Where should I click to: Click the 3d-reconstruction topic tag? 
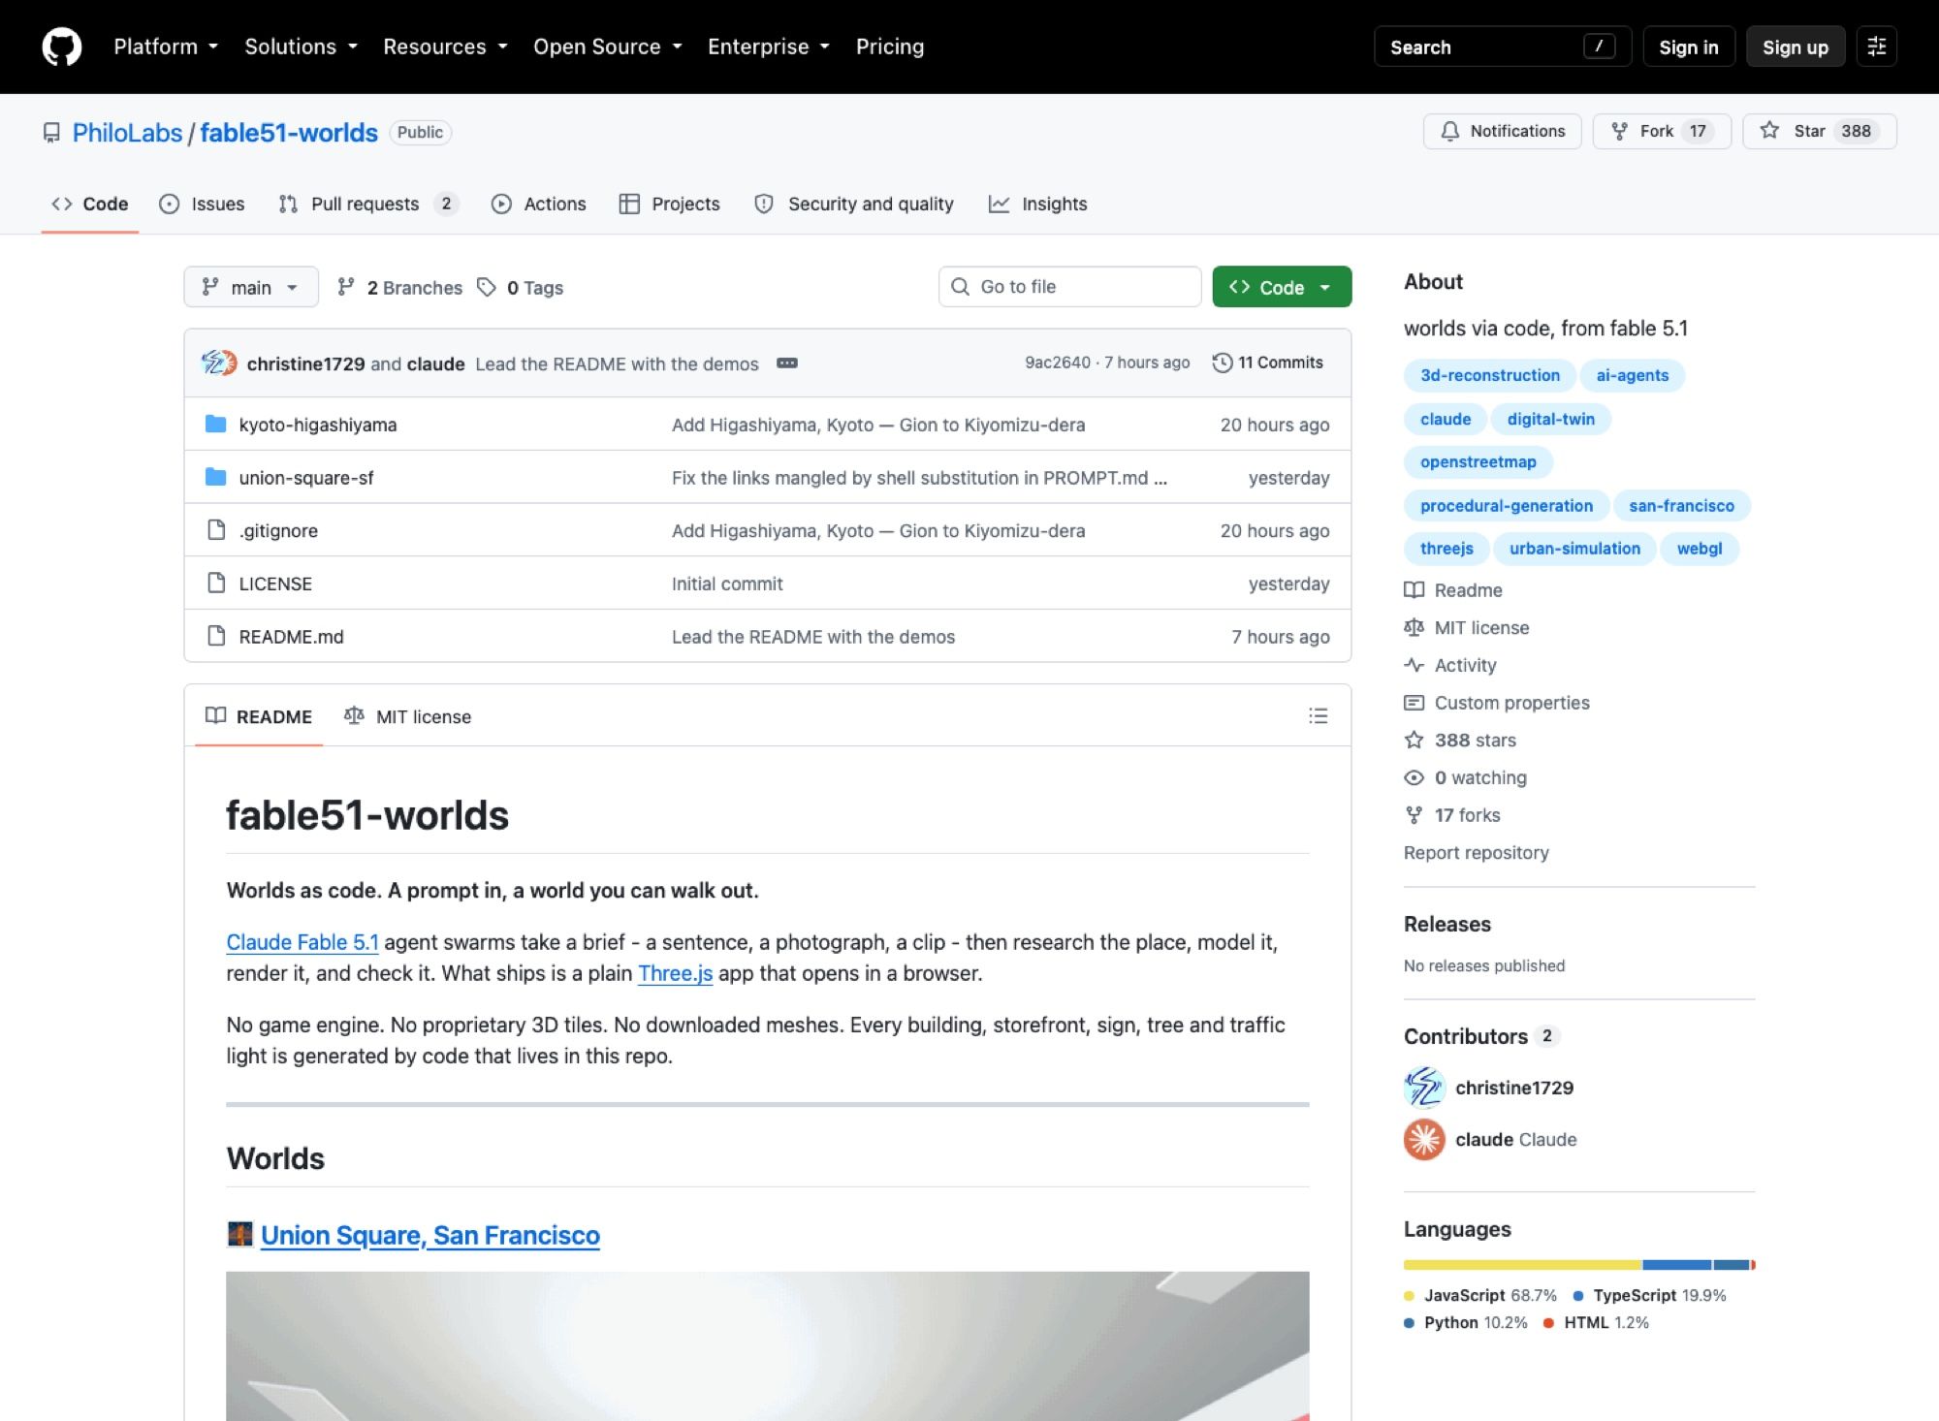point(1490,375)
